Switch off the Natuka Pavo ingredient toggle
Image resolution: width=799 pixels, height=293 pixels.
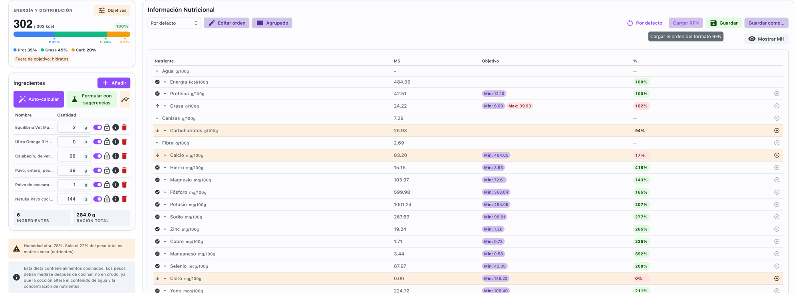(97, 199)
